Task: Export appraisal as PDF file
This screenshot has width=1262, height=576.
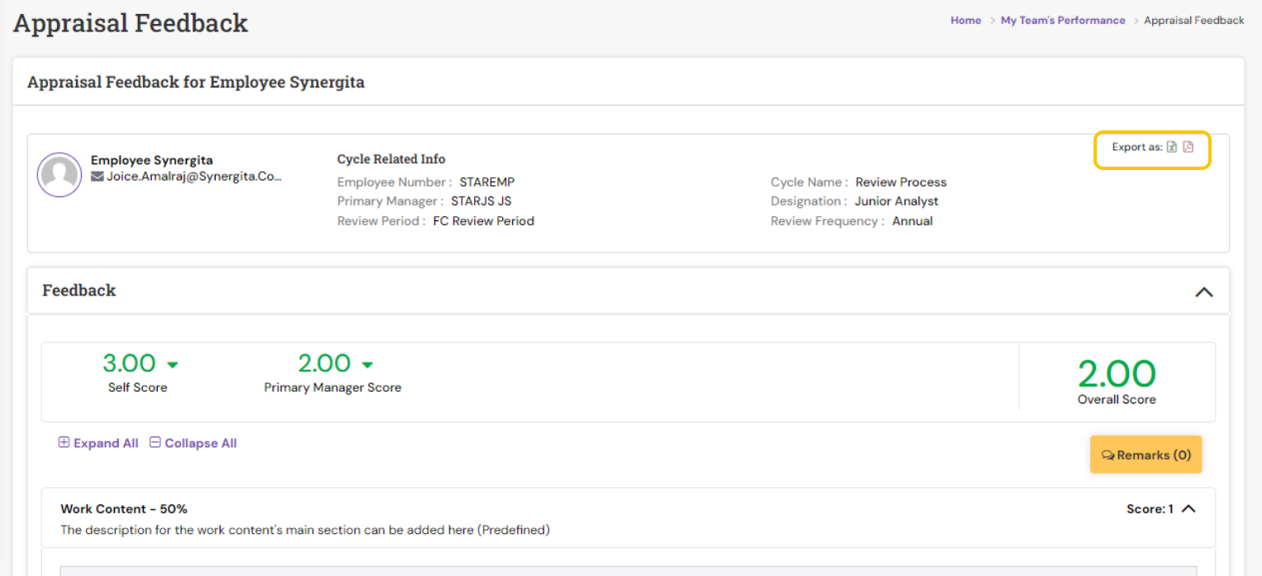Action: 1188,147
